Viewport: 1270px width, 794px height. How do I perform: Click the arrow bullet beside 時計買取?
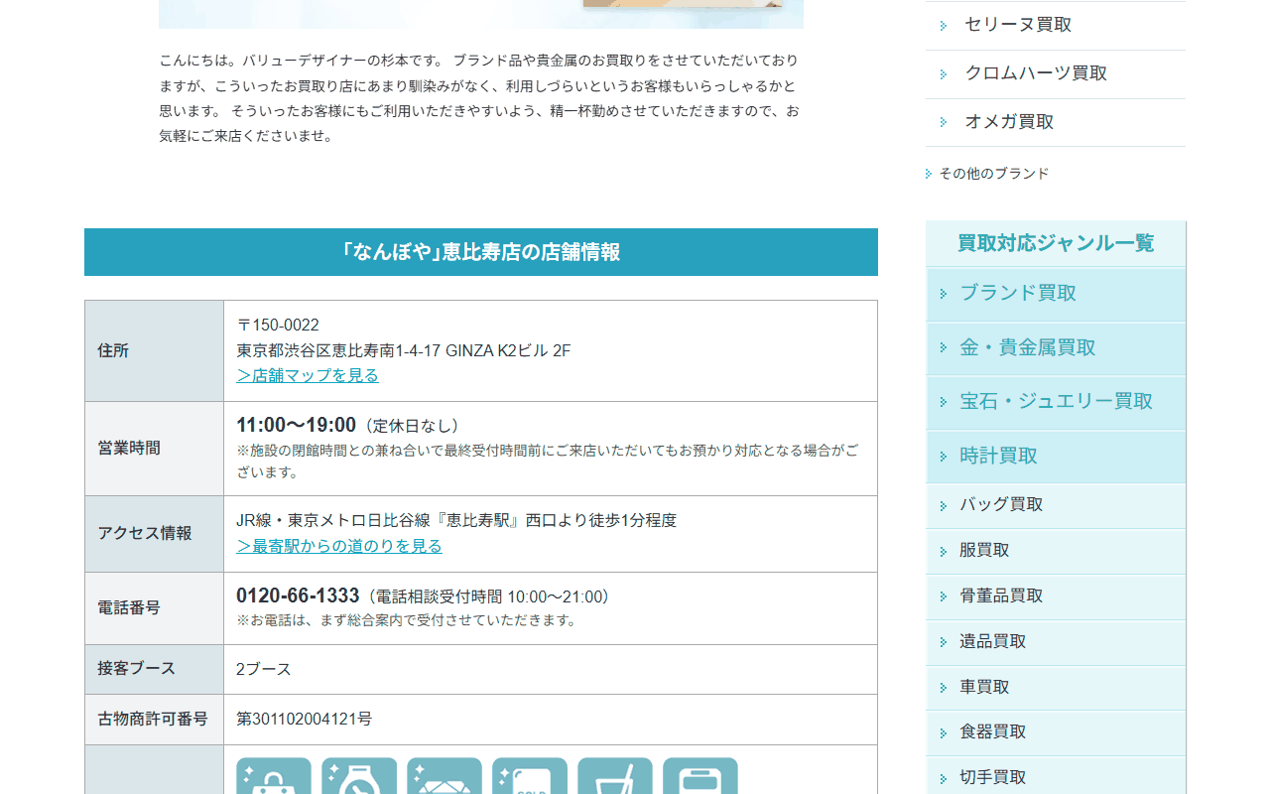944,457
